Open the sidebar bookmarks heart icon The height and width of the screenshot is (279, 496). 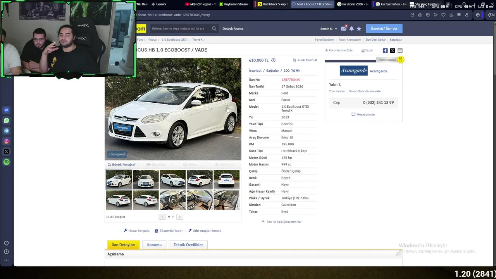[6, 243]
